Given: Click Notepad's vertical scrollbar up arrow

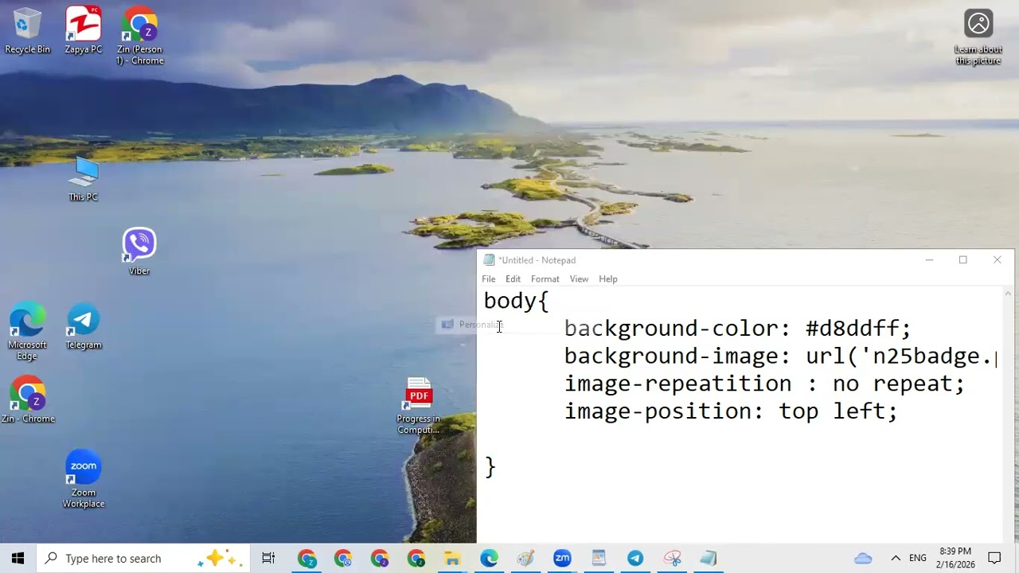Looking at the screenshot, I should 1008,294.
